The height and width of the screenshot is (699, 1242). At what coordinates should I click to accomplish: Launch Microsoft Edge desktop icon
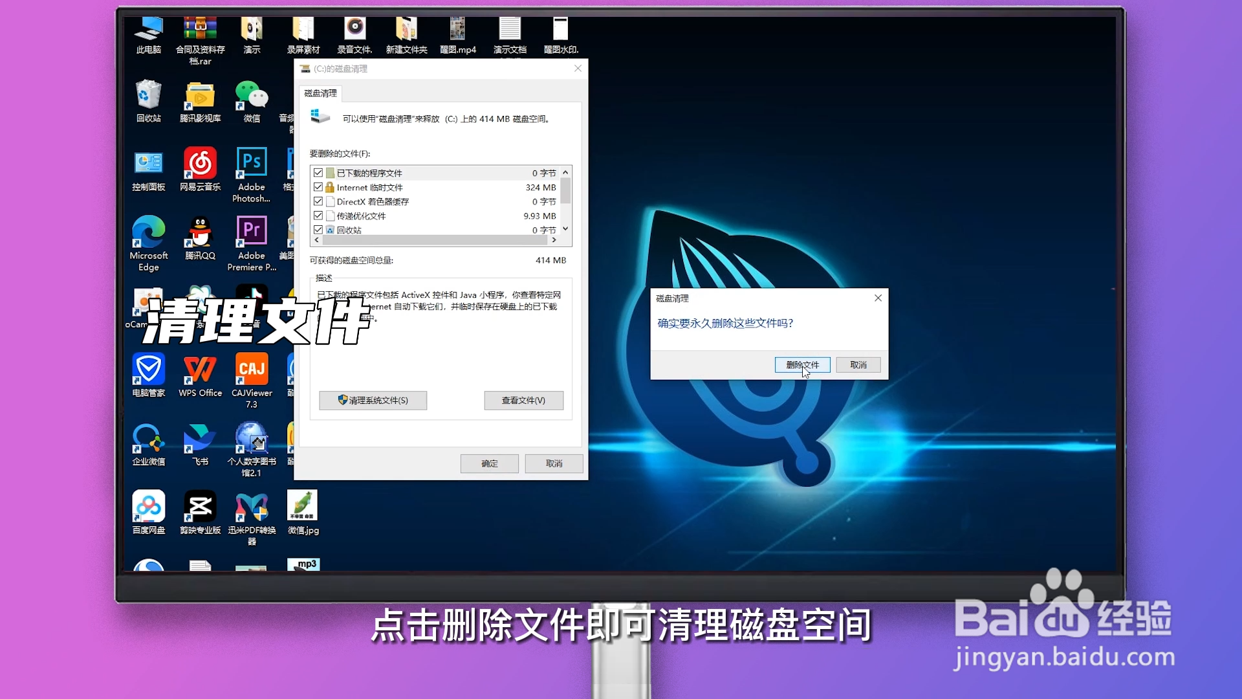point(149,243)
